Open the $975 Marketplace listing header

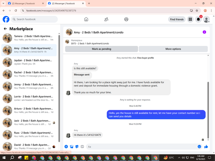pos(90,42)
